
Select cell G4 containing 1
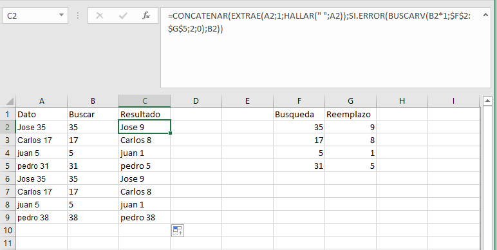pyautogui.click(x=351, y=153)
